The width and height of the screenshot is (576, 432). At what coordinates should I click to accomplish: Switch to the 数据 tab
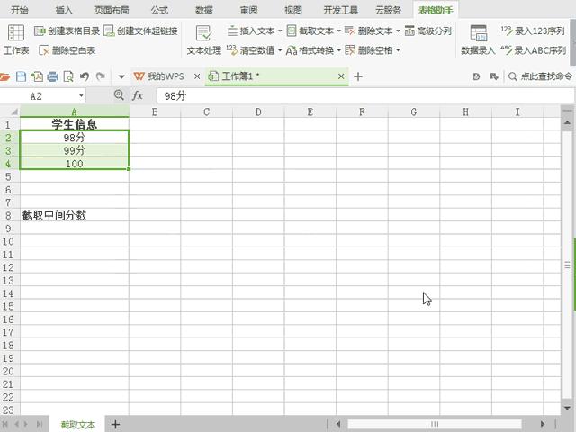click(x=204, y=10)
